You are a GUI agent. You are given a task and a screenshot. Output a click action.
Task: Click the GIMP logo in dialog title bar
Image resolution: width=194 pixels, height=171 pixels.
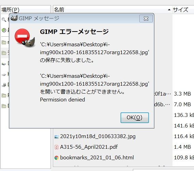coord(14,19)
